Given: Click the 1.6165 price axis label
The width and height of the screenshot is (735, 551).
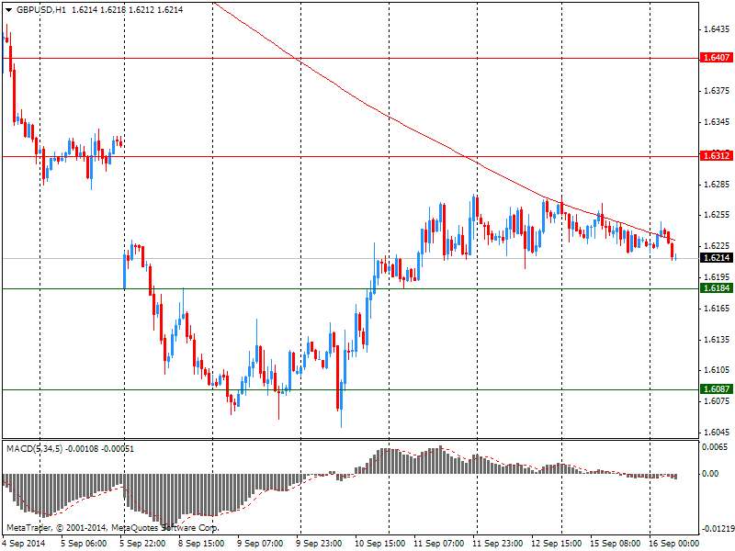Looking at the screenshot, I should tap(718, 308).
